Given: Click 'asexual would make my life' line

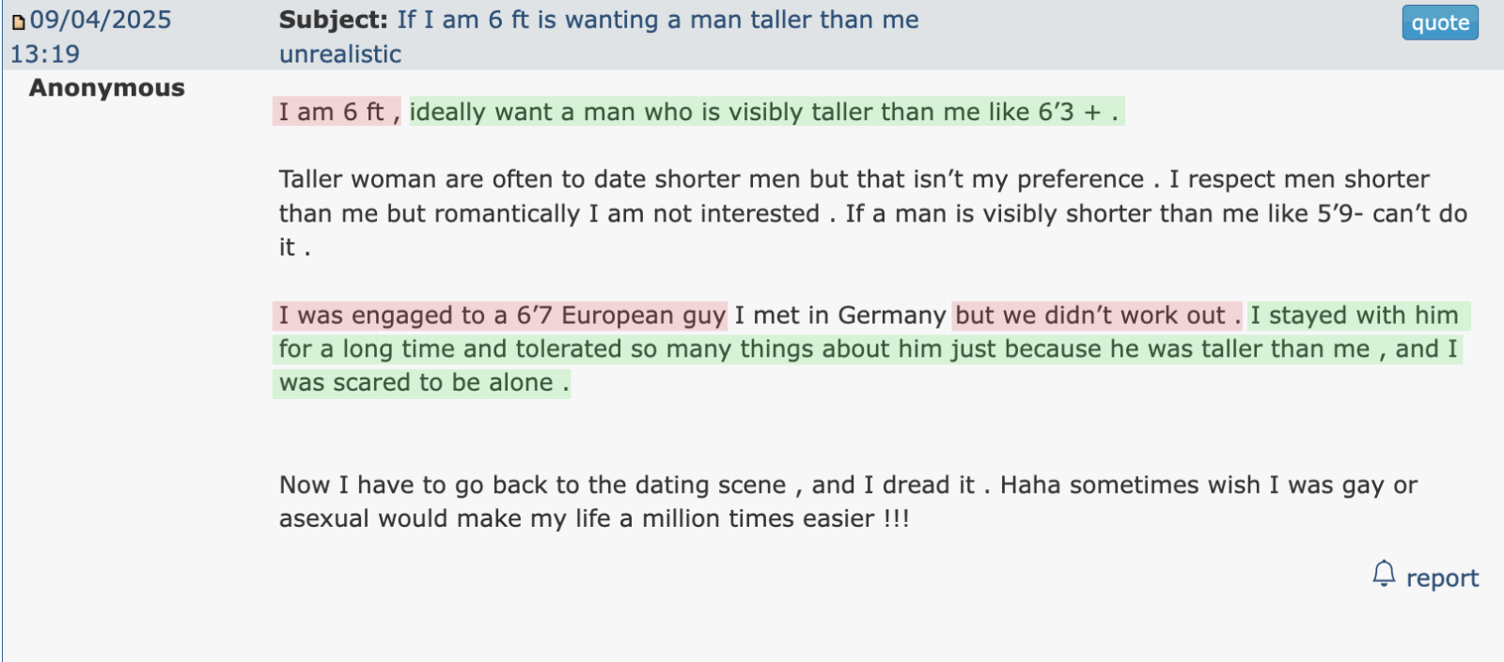Looking at the screenshot, I should click(x=594, y=518).
